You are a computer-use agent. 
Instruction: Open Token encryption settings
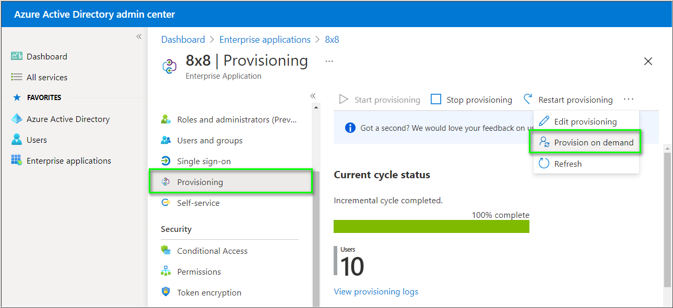209,292
